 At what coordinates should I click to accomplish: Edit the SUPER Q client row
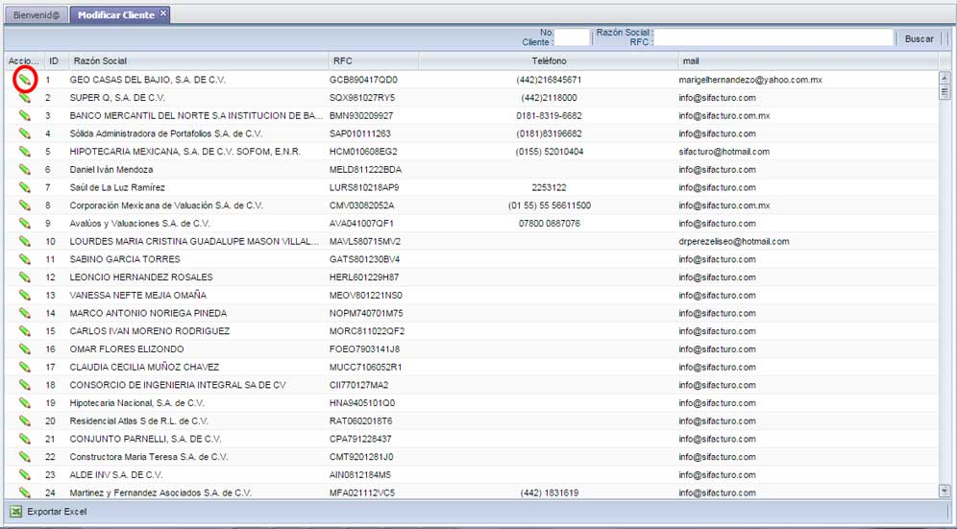click(25, 98)
